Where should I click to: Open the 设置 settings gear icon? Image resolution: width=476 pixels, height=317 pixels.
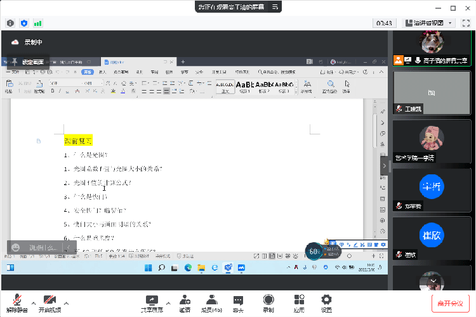326,300
